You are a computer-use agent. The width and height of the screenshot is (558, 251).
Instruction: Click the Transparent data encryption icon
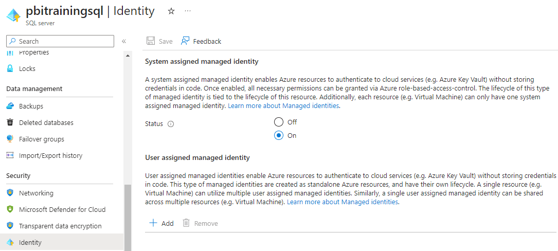(x=10, y=226)
